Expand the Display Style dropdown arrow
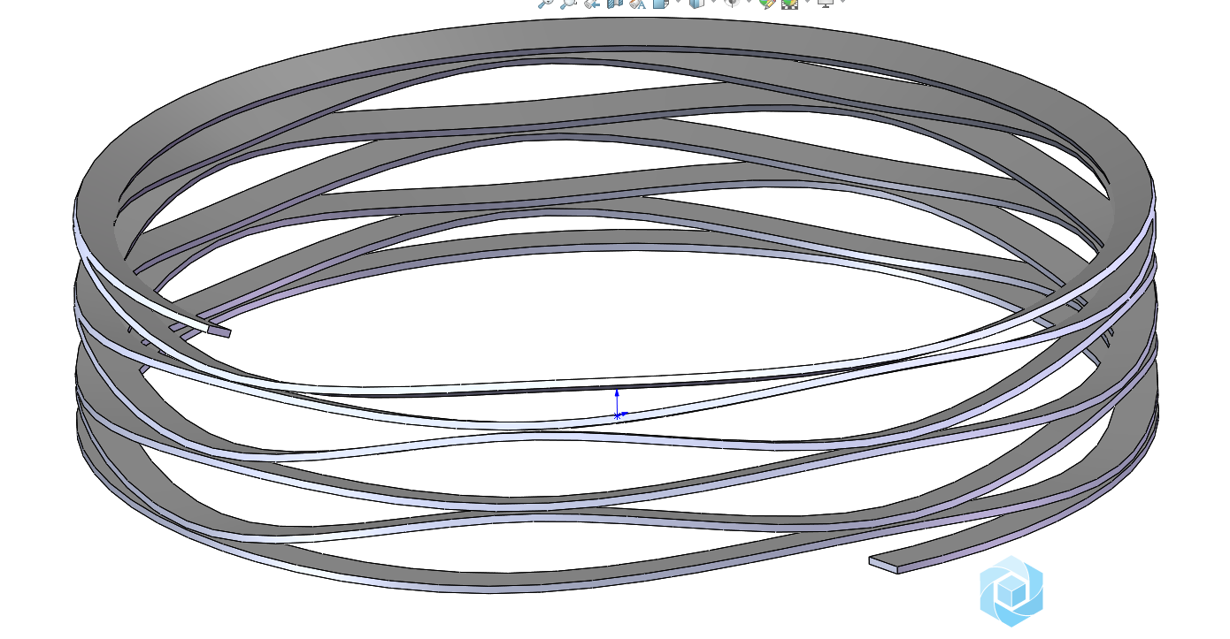This screenshot has height=639, width=1230. click(x=713, y=2)
